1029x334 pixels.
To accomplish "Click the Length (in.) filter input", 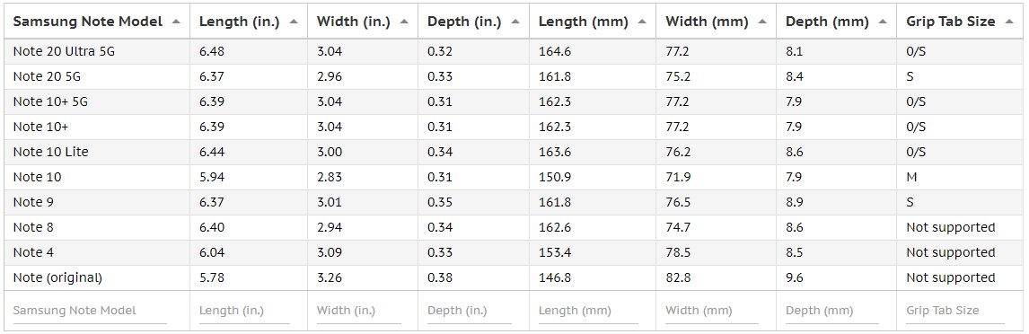I will click(244, 311).
